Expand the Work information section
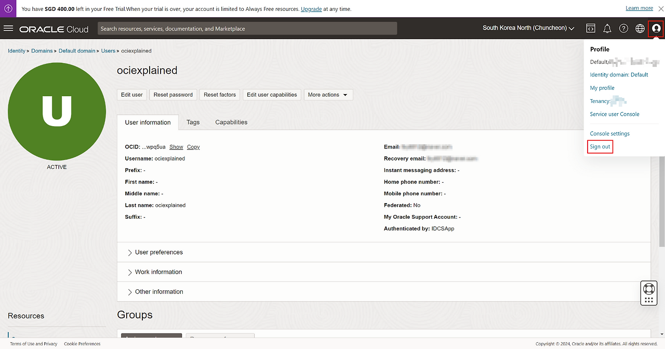Viewport: 665px width, 349px height. pyautogui.click(x=158, y=272)
